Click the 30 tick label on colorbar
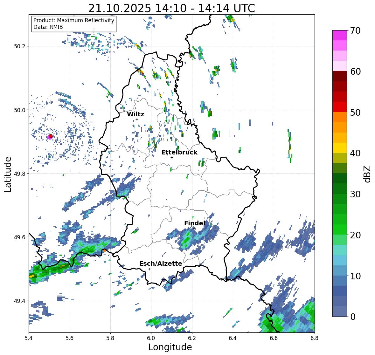 [x=355, y=194]
